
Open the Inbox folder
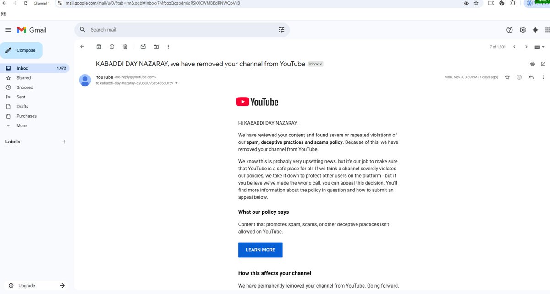tap(35, 68)
